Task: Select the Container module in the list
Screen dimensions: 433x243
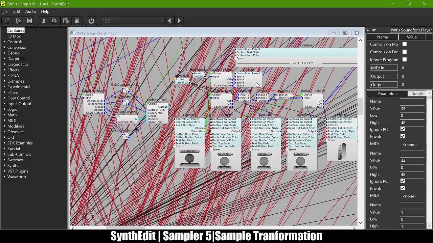Action: coord(16,31)
